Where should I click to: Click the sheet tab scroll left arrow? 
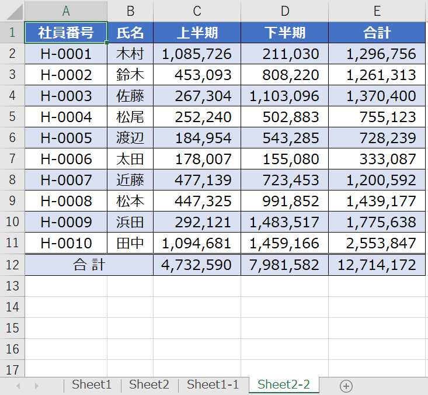[18, 386]
